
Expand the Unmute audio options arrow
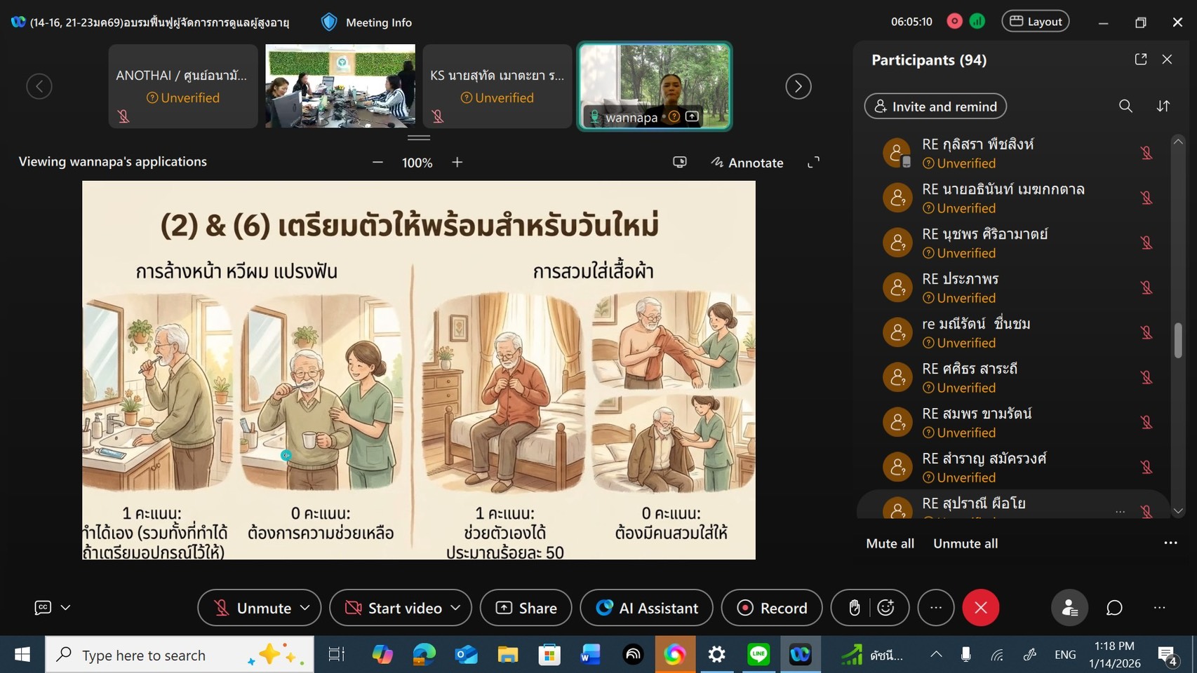[305, 608]
